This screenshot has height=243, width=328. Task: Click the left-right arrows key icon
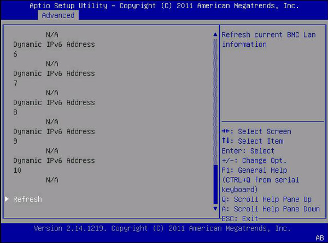pyautogui.click(x=226, y=131)
